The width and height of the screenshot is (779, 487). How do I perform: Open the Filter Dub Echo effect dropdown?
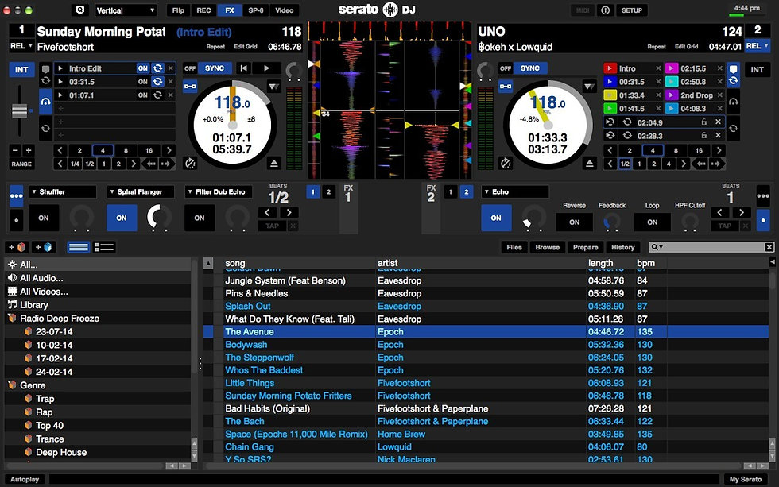click(x=219, y=191)
